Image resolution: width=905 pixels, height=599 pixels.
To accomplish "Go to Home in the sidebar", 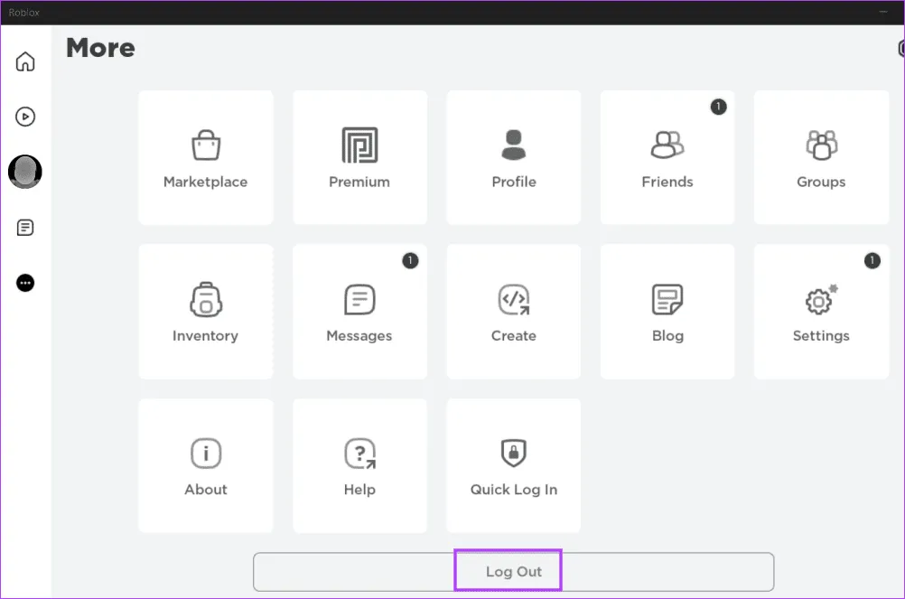I will 25,61.
